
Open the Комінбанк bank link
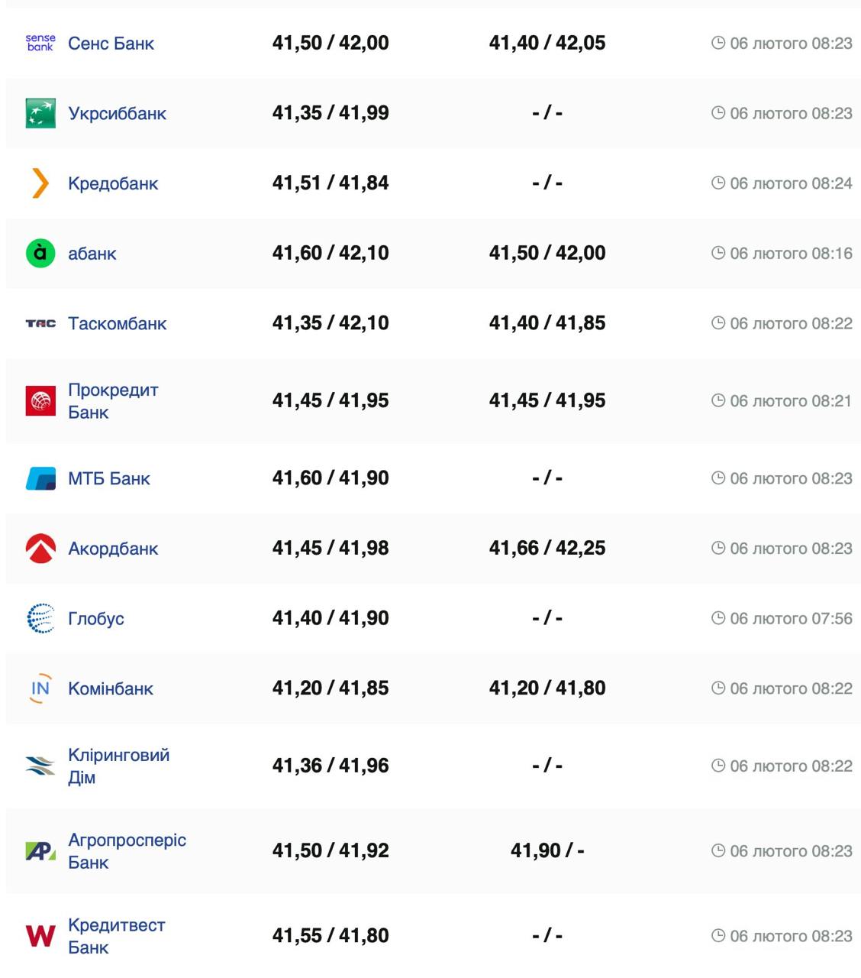point(111,688)
